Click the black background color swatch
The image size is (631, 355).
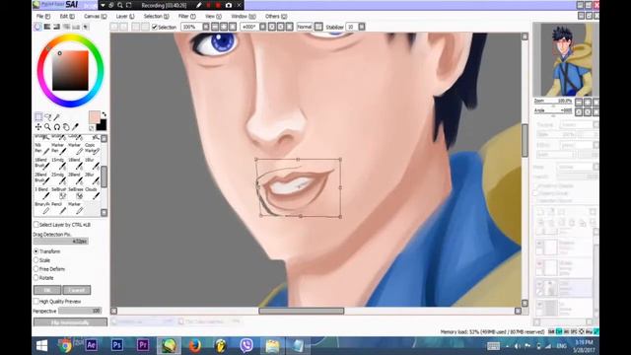point(103,125)
